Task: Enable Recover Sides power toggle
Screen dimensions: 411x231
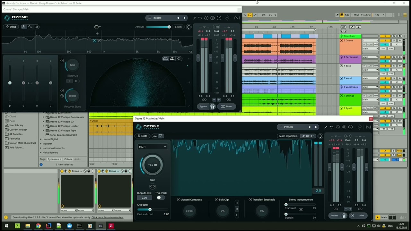Action: click(x=62, y=90)
